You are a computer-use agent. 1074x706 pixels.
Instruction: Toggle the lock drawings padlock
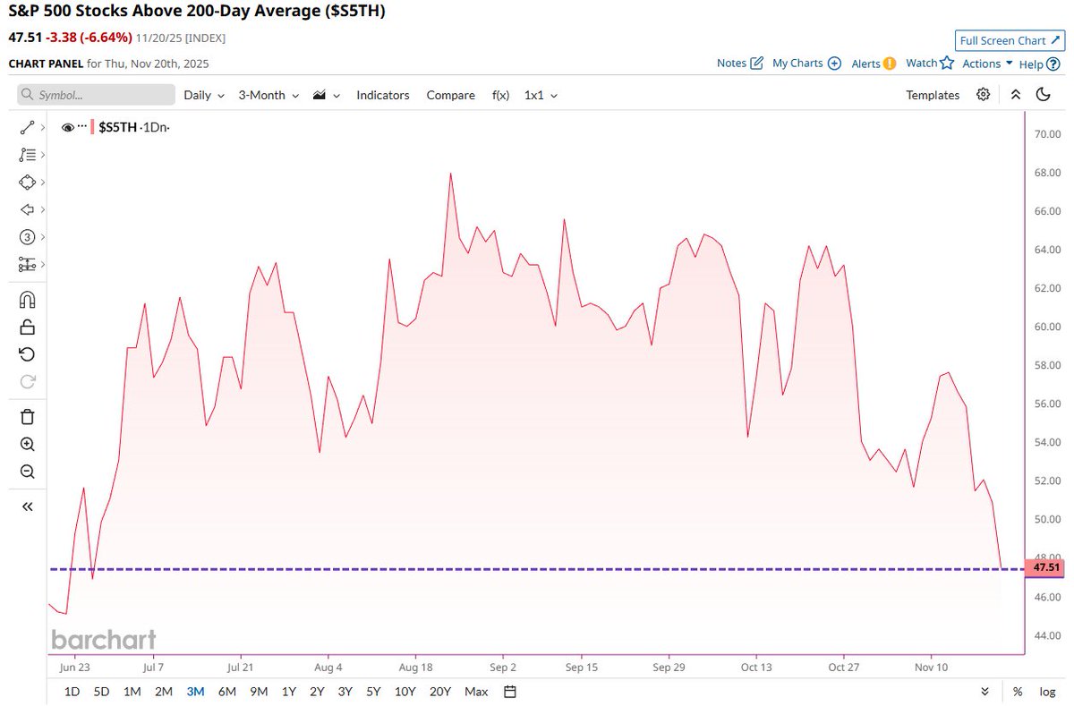click(27, 327)
